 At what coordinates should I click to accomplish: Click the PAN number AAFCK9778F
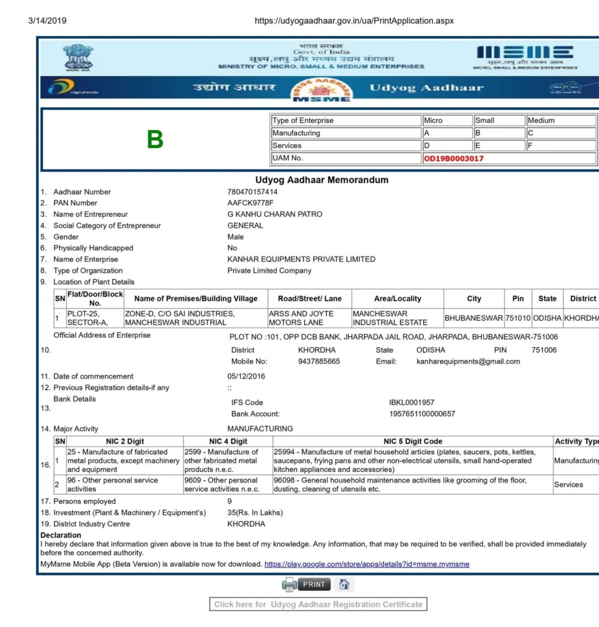click(x=251, y=203)
